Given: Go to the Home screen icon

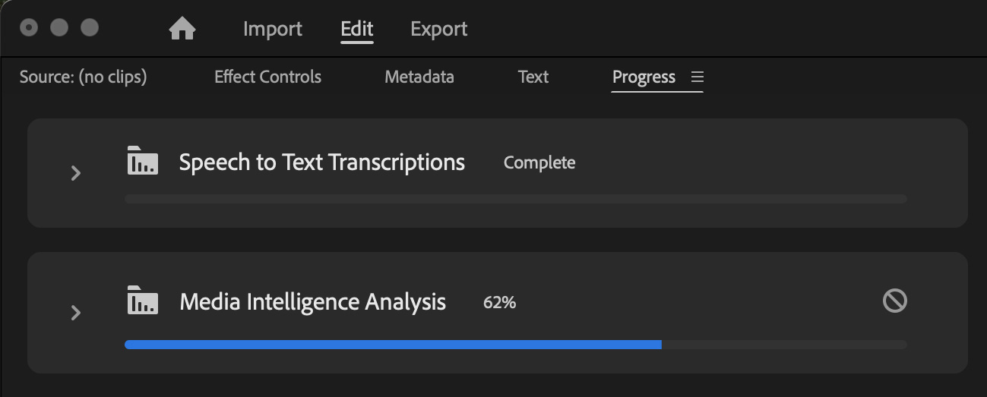Looking at the screenshot, I should pyautogui.click(x=182, y=30).
